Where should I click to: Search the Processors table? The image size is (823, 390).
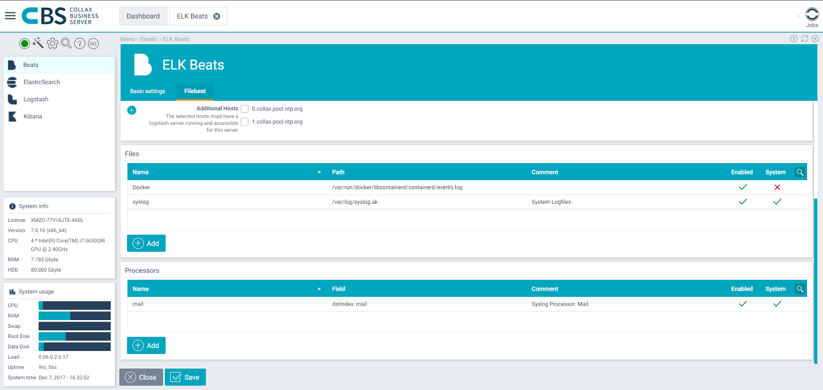point(800,289)
